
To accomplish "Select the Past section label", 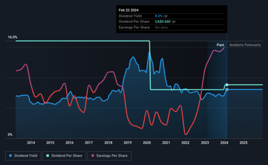I will (220, 45).
